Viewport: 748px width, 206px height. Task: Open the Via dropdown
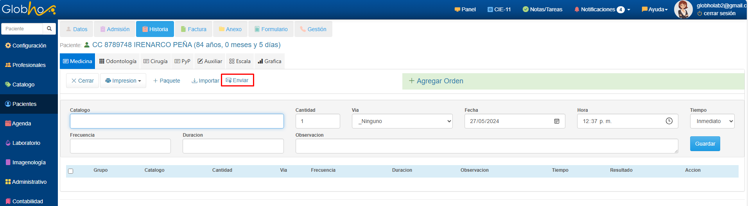click(402, 121)
